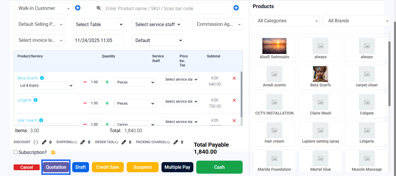Click the Cancel button
The height and width of the screenshot is (176, 396).
[x=27, y=167]
